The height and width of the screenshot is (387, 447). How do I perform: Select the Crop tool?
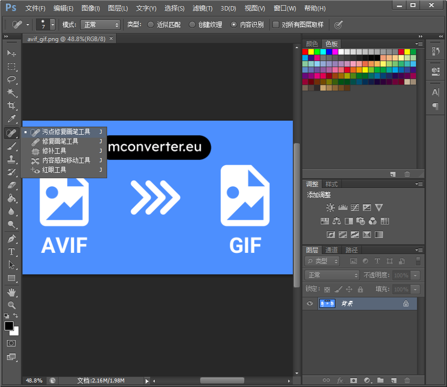[12, 106]
